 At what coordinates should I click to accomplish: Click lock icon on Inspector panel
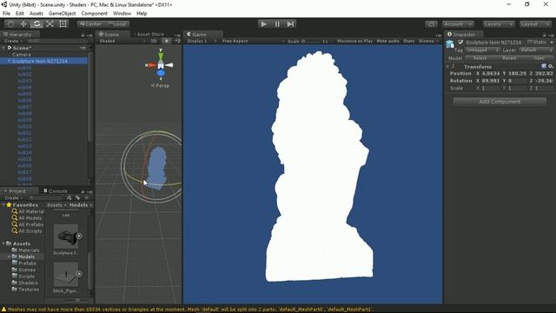[x=545, y=35]
